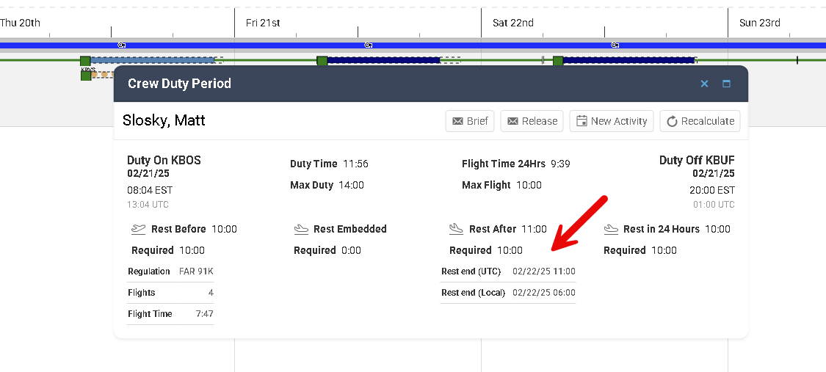Open New Activity from the dialog header
The image size is (826, 372).
[x=612, y=121]
